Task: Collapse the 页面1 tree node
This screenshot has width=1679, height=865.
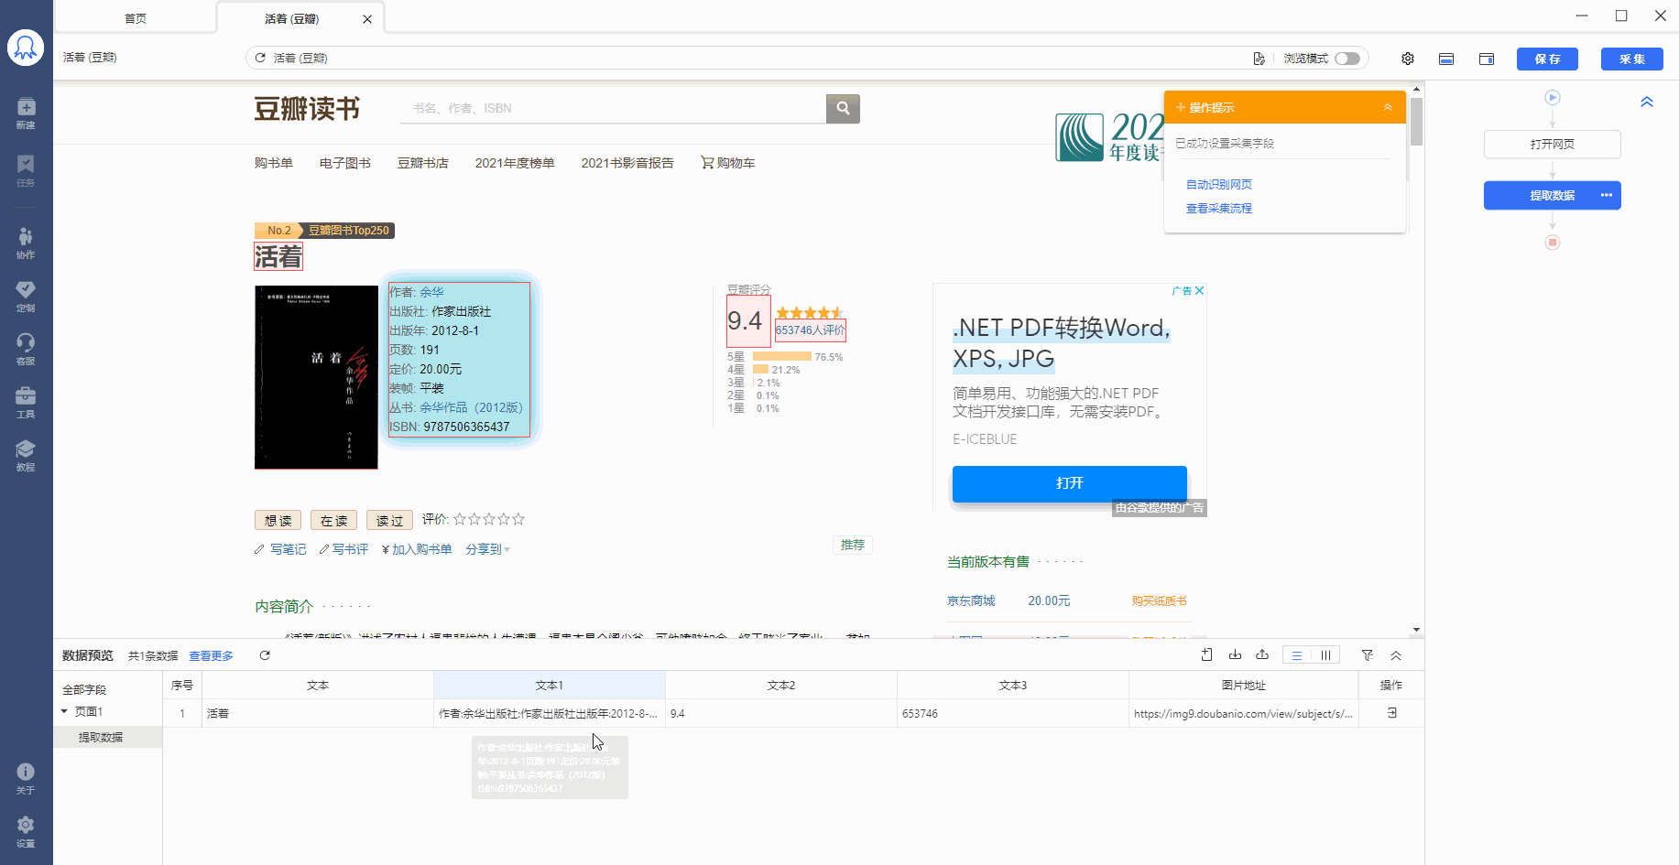Action: 65,711
